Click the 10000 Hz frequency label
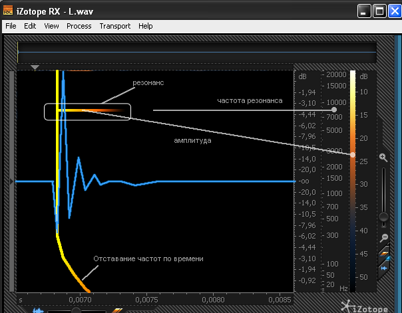This screenshot has width=402, height=313. 336,102
